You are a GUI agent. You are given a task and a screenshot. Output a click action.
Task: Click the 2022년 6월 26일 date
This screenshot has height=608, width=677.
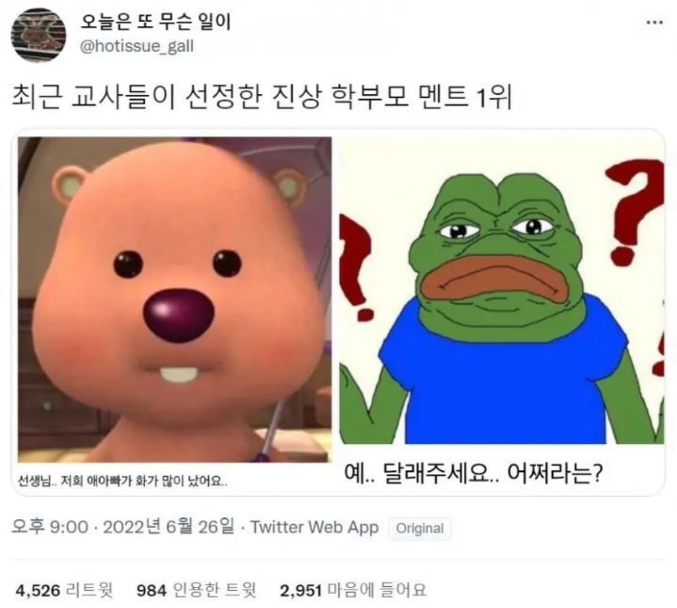(169, 527)
